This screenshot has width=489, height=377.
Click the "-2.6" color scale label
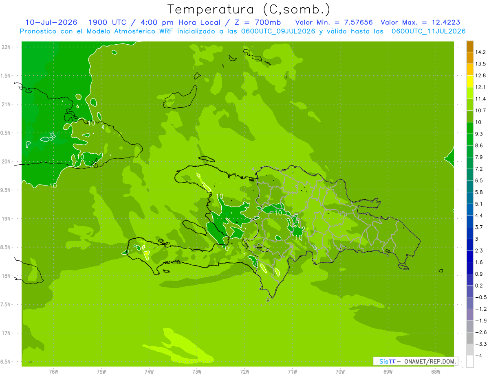(480, 332)
